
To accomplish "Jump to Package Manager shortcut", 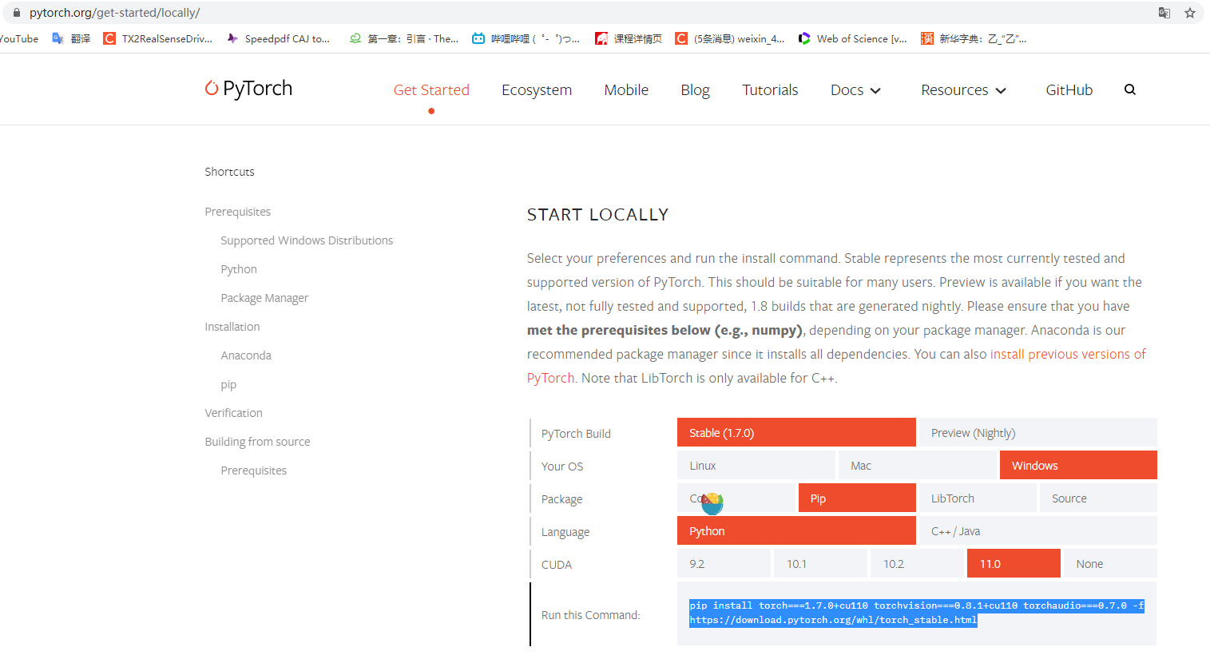I will 264,298.
